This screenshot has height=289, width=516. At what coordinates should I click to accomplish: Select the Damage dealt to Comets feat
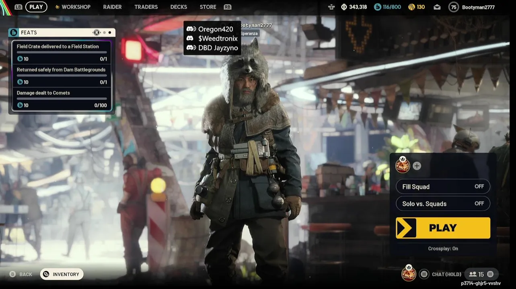62,99
